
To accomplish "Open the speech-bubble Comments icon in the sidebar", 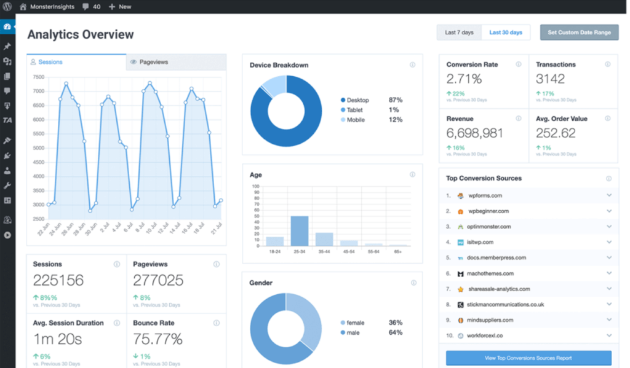I will [x=6, y=90].
